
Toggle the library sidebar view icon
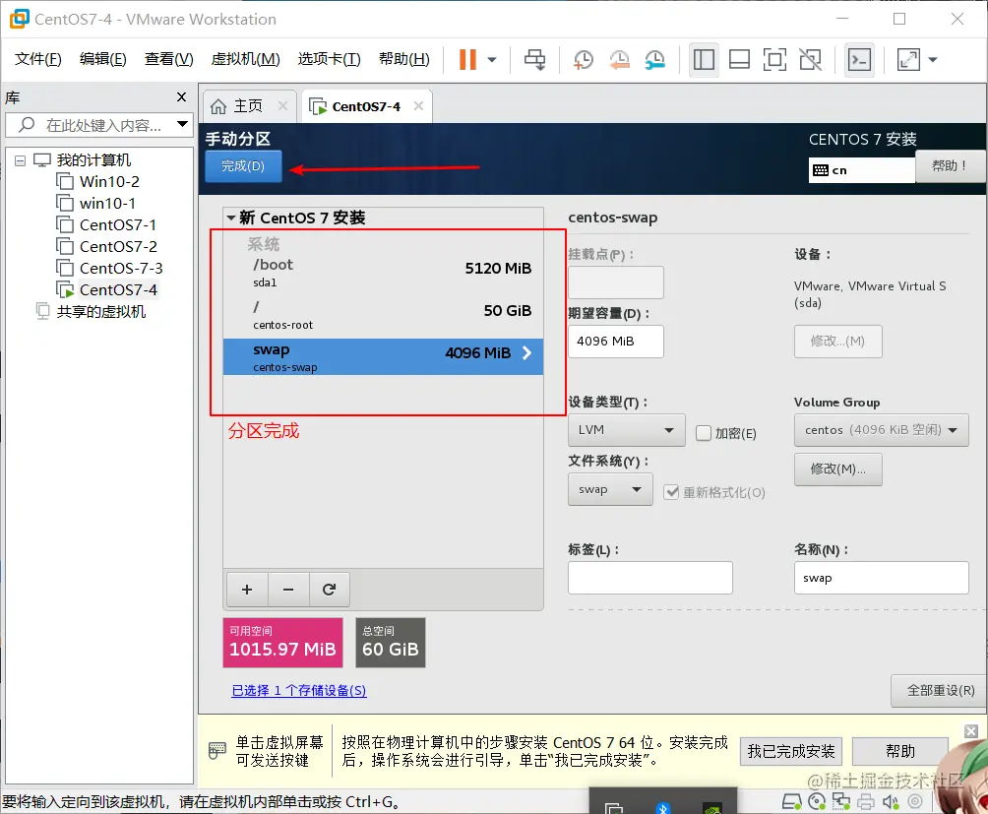[704, 60]
